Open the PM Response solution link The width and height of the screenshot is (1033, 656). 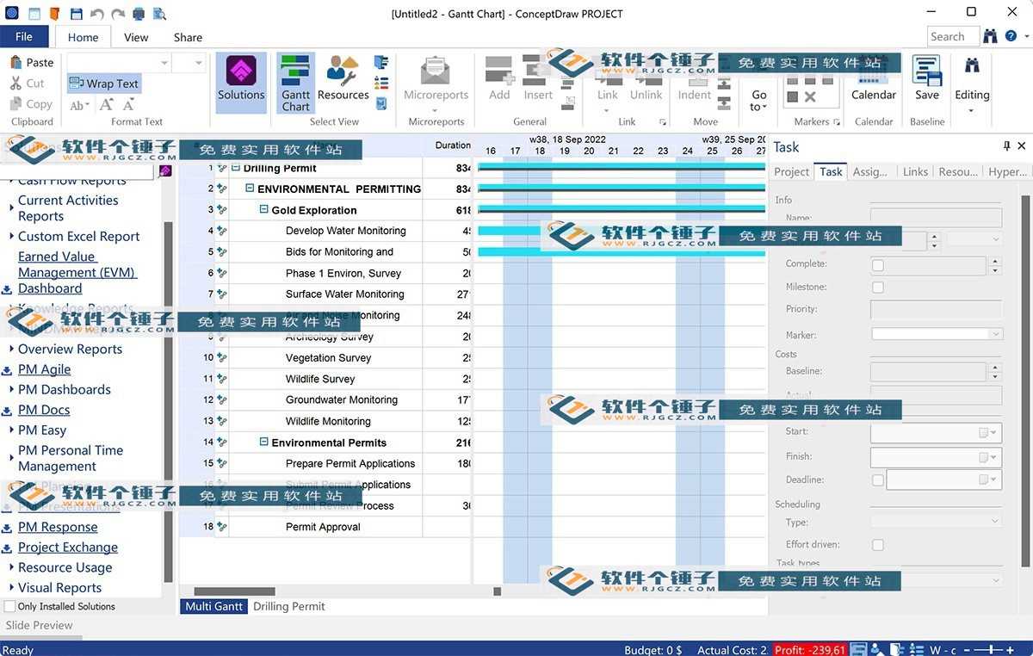pyautogui.click(x=58, y=527)
